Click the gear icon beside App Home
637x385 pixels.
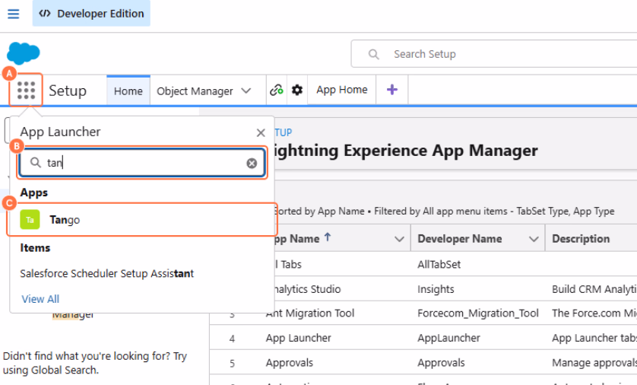(x=297, y=90)
